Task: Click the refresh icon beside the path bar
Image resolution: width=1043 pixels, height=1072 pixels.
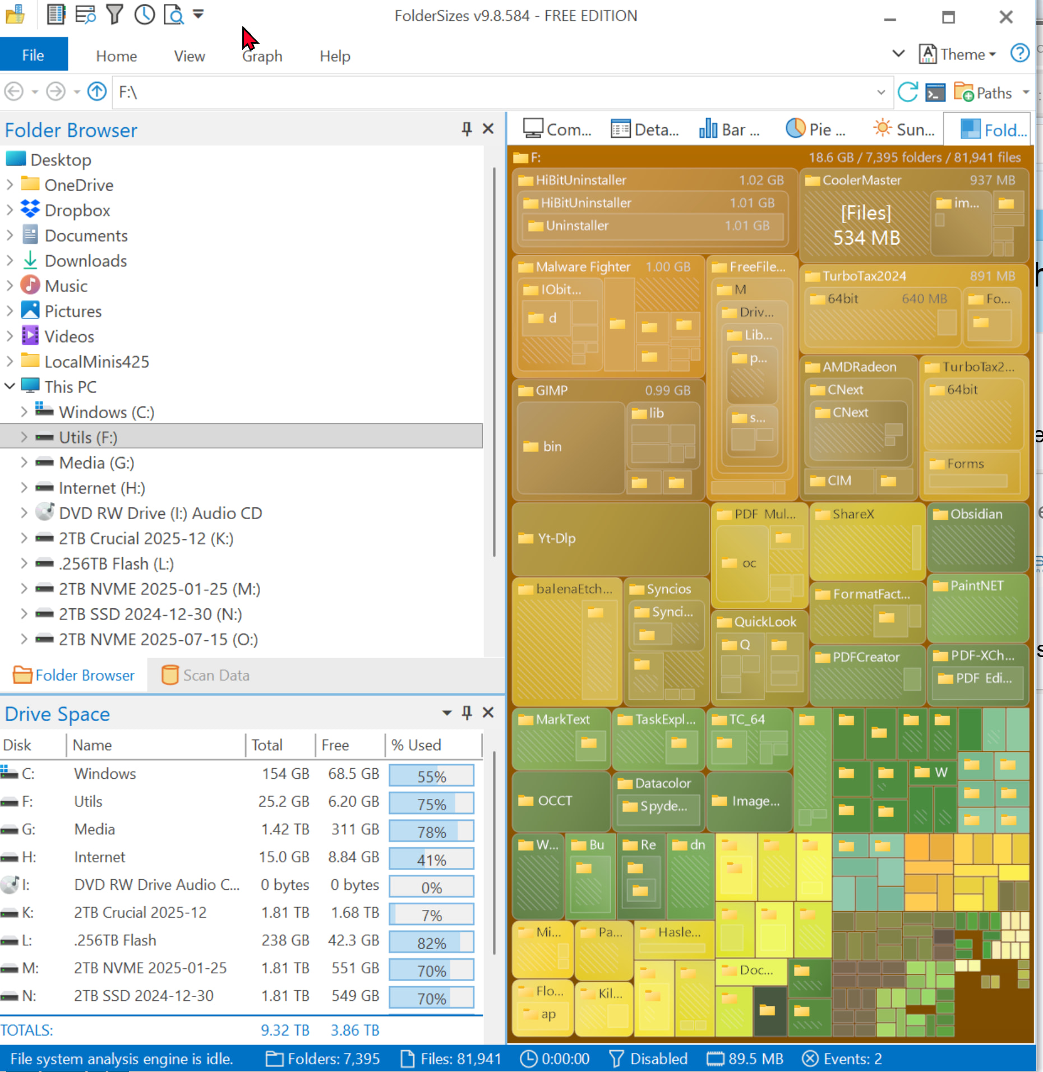Action: tap(907, 92)
